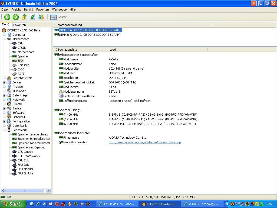The image size is (277, 208).
Task: Show hidden tray icons via taskbar chevron
Action: pos(227,204)
